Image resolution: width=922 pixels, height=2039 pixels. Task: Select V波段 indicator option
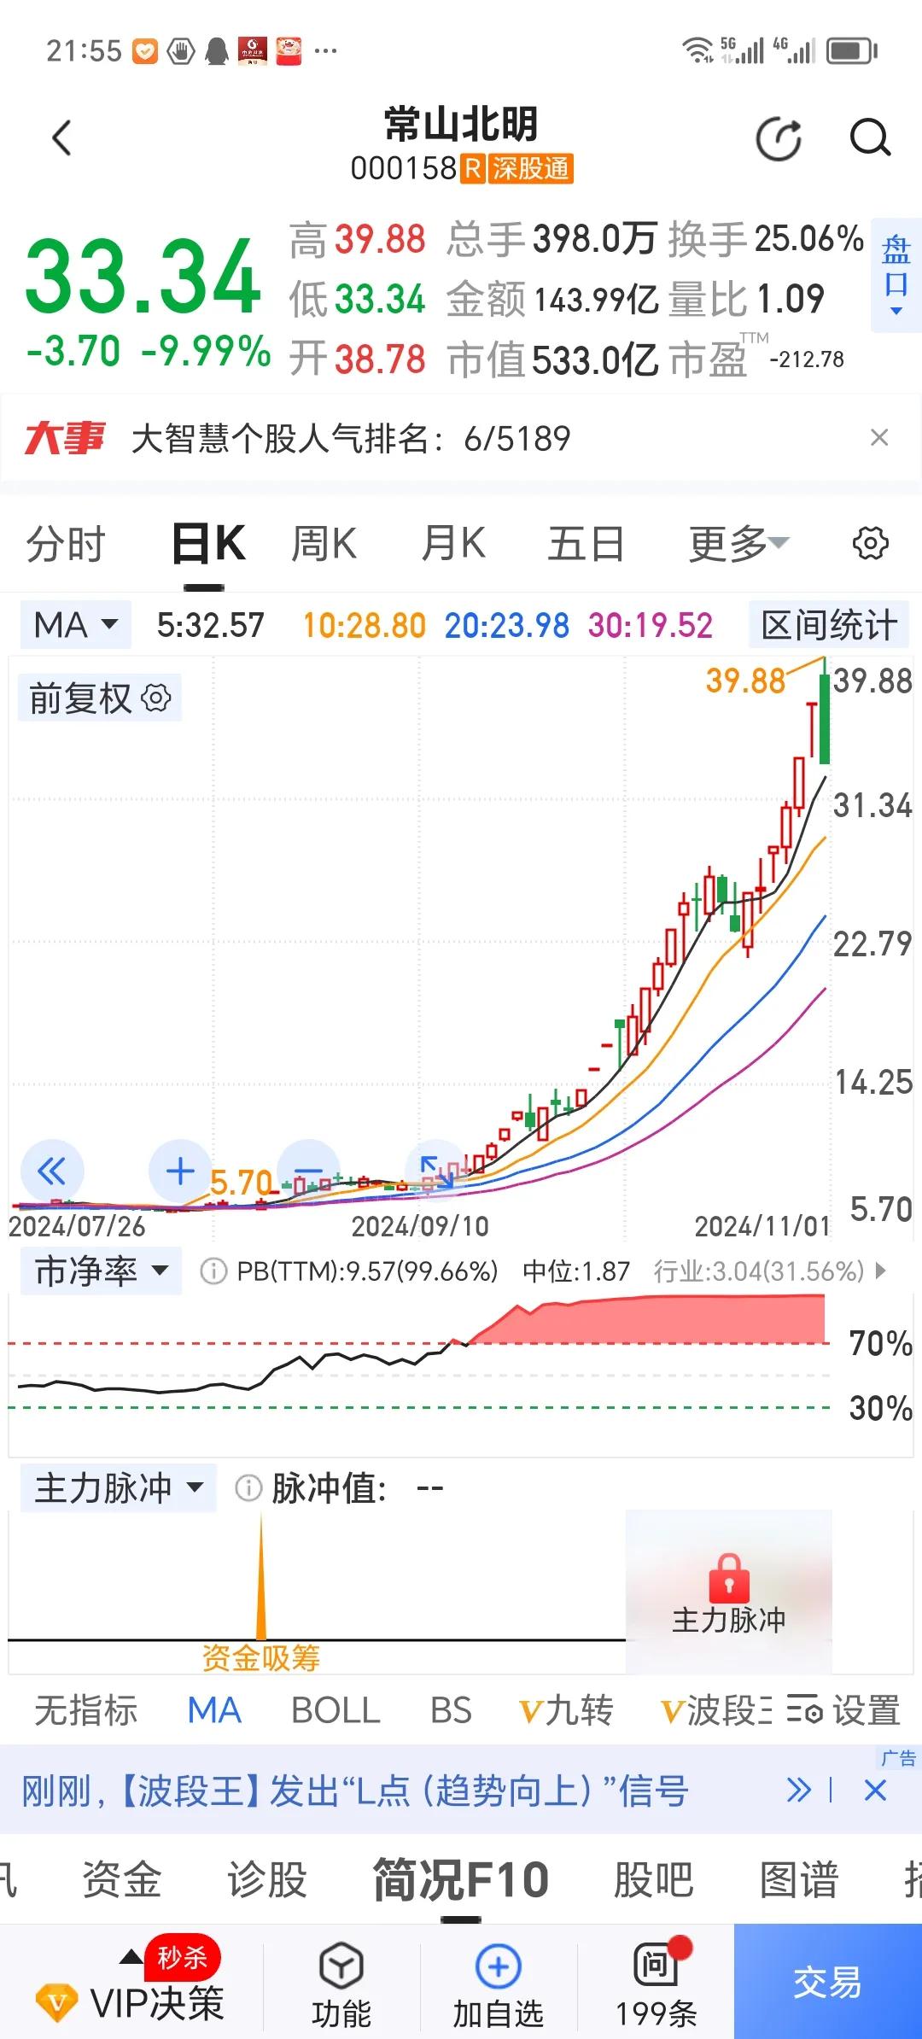coord(715,1710)
